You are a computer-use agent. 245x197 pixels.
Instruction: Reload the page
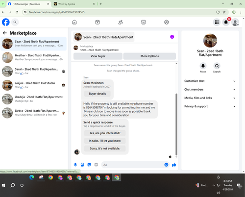click(x=17, y=12)
